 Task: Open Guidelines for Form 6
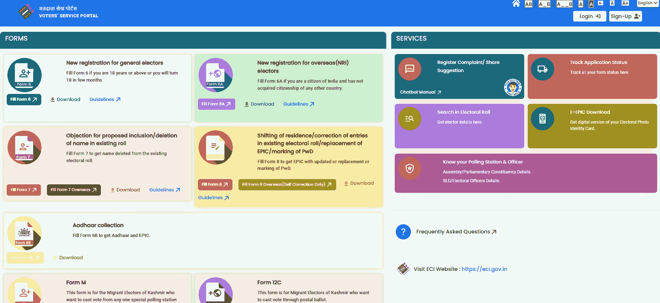click(x=105, y=100)
